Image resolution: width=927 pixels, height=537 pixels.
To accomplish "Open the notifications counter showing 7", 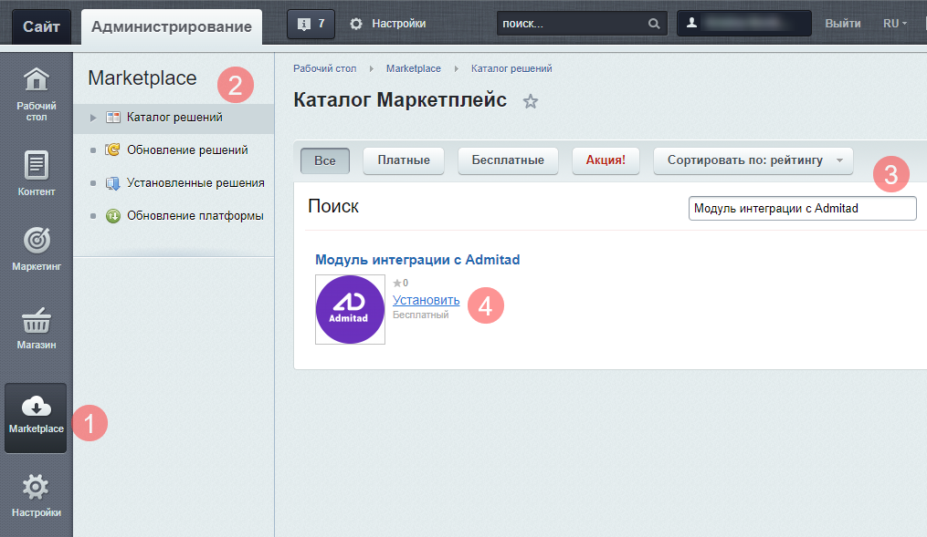I will point(311,25).
